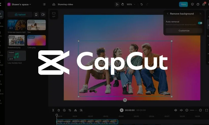Image resolution: width=209 pixels, height=125 pixels.
Task: Select the Sea media thumbnail
Action: click(36, 25)
